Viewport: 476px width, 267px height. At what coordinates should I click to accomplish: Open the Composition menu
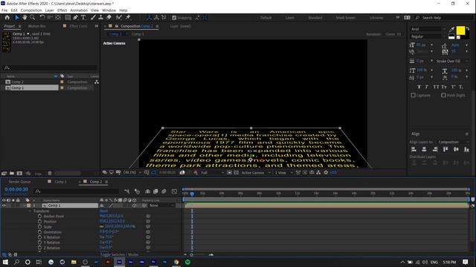(31, 10)
